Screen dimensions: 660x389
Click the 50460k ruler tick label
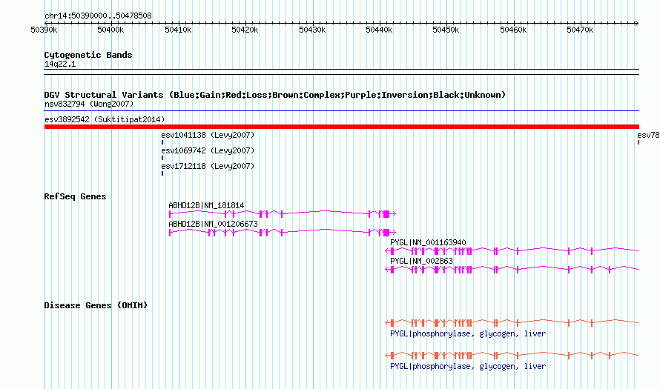pyautogui.click(x=513, y=30)
